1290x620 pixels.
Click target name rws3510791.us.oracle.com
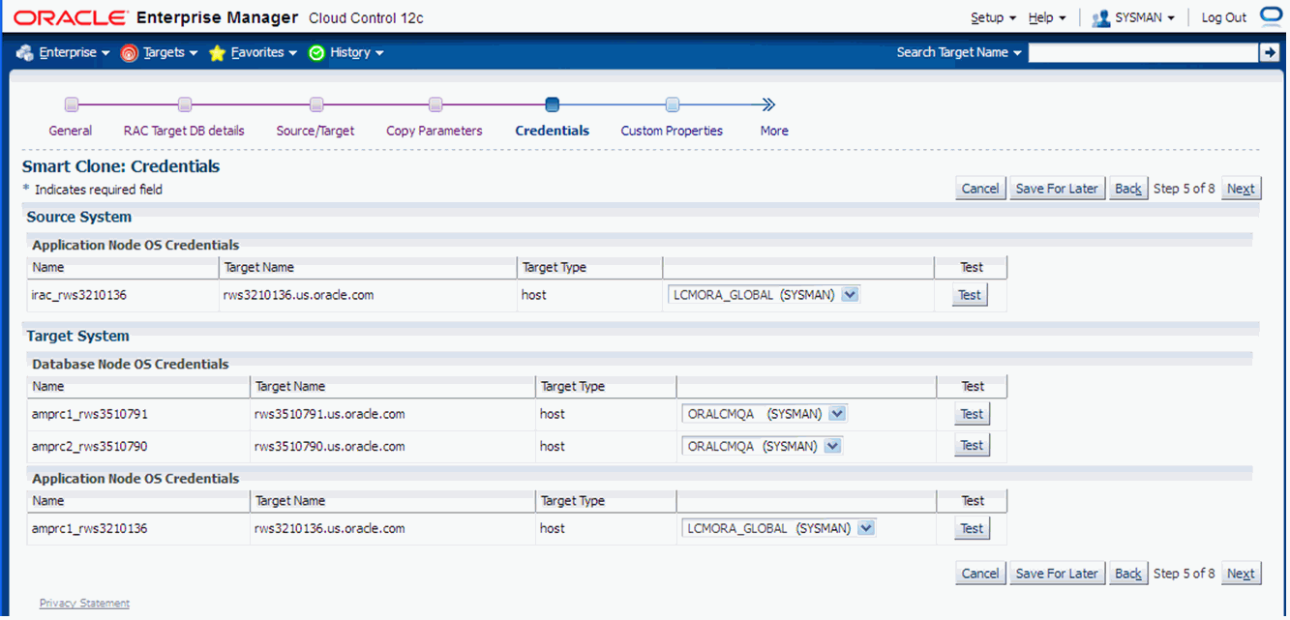coord(329,414)
